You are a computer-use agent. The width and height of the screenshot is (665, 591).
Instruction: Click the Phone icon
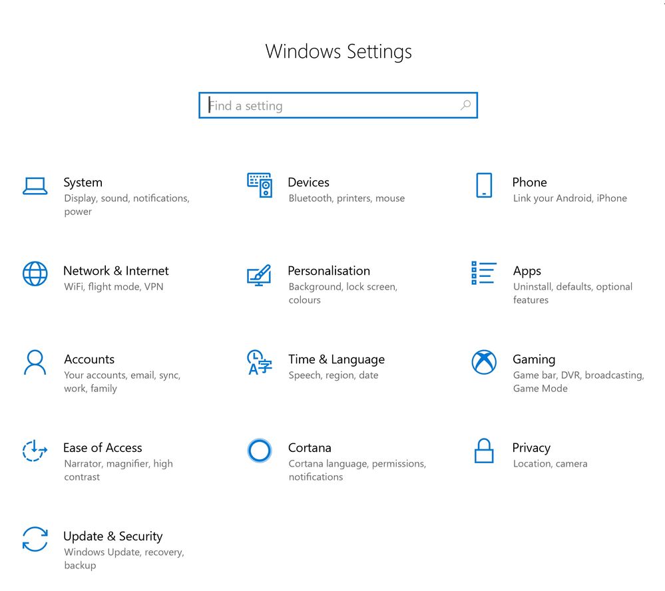coord(484,185)
